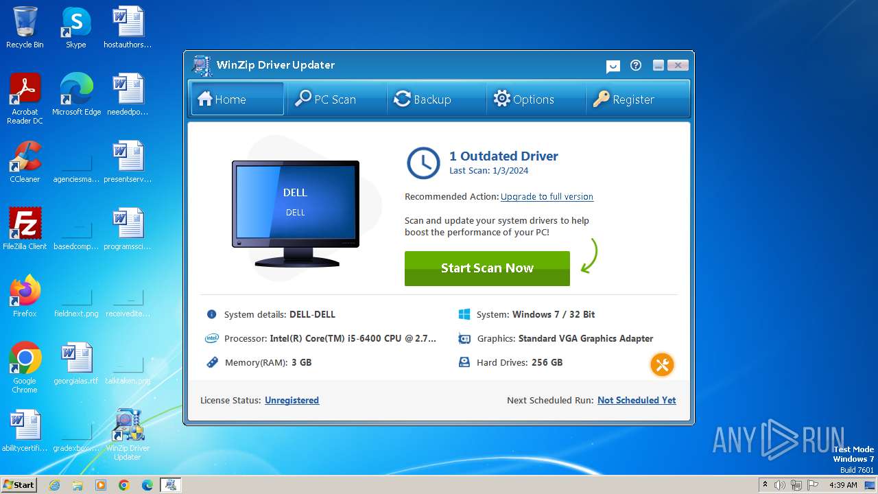Select the FileZilla Client shortcut
Viewport: 878px width, 494px height.
[25, 229]
